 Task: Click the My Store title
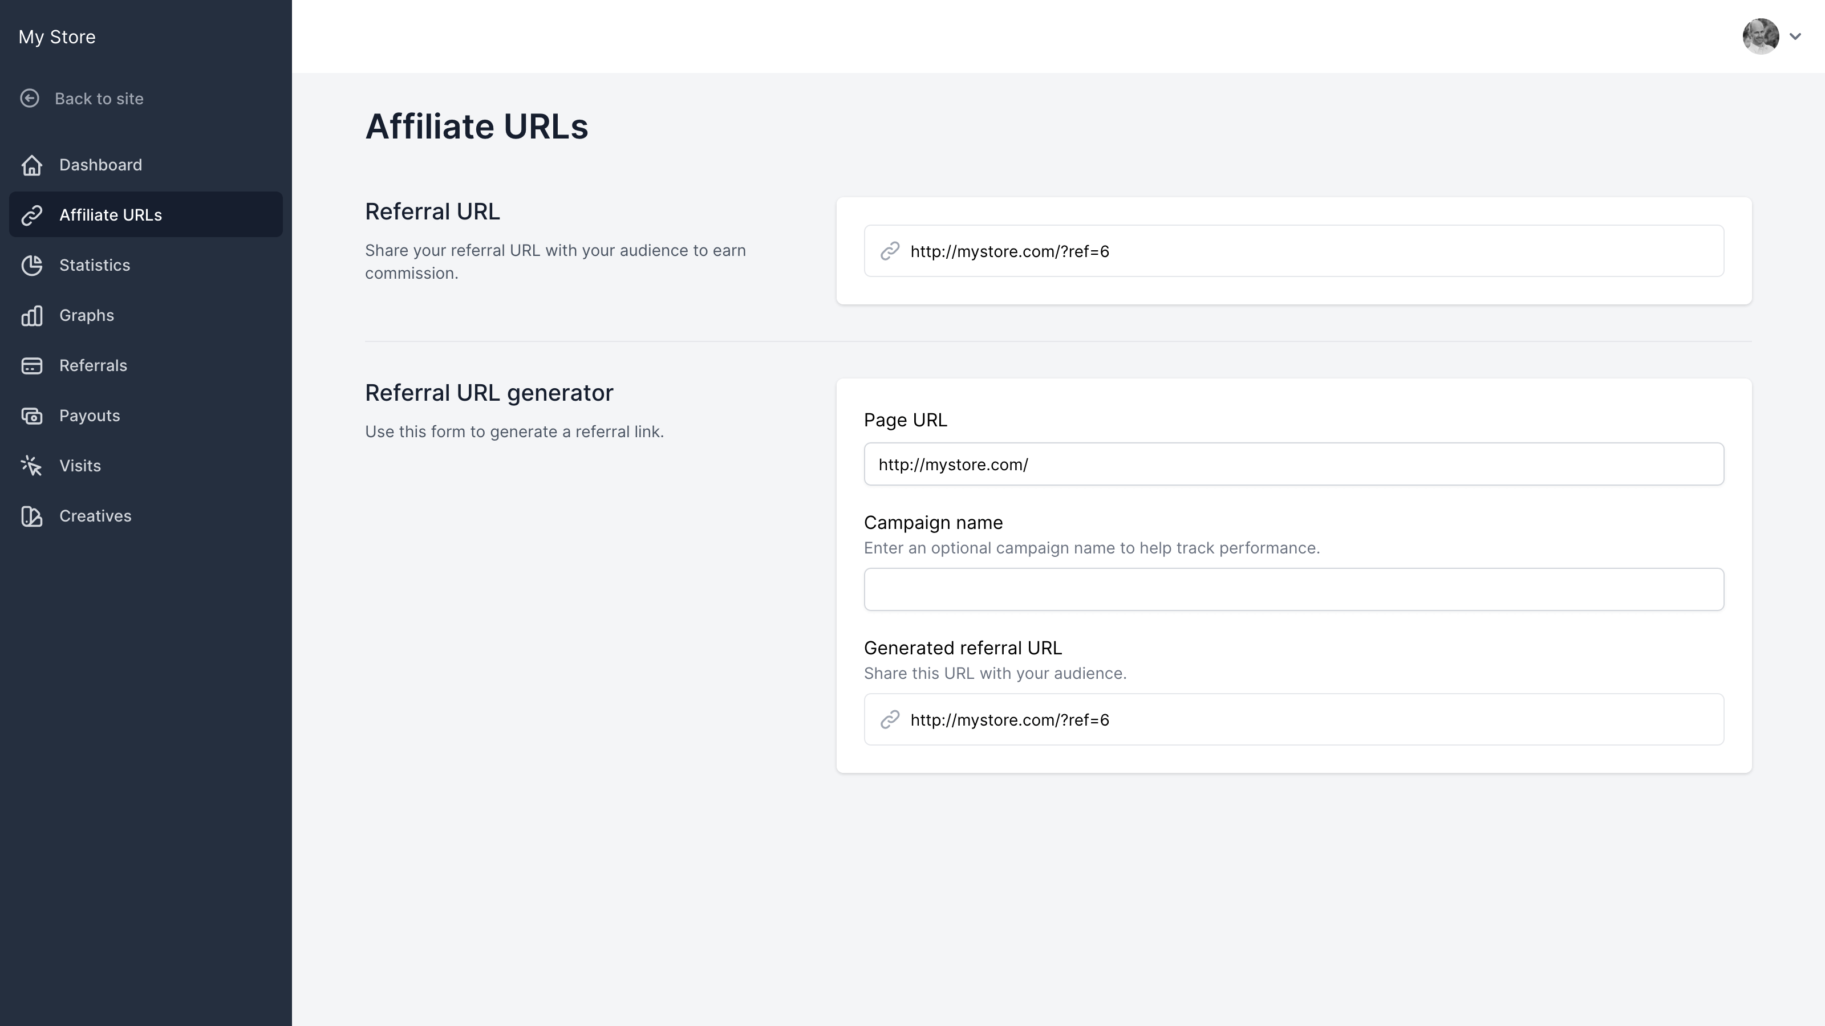pos(56,37)
